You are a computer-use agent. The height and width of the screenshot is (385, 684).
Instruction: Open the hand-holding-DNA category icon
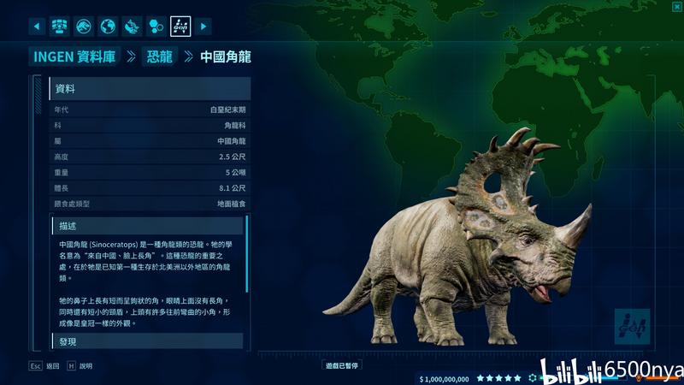(132, 27)
